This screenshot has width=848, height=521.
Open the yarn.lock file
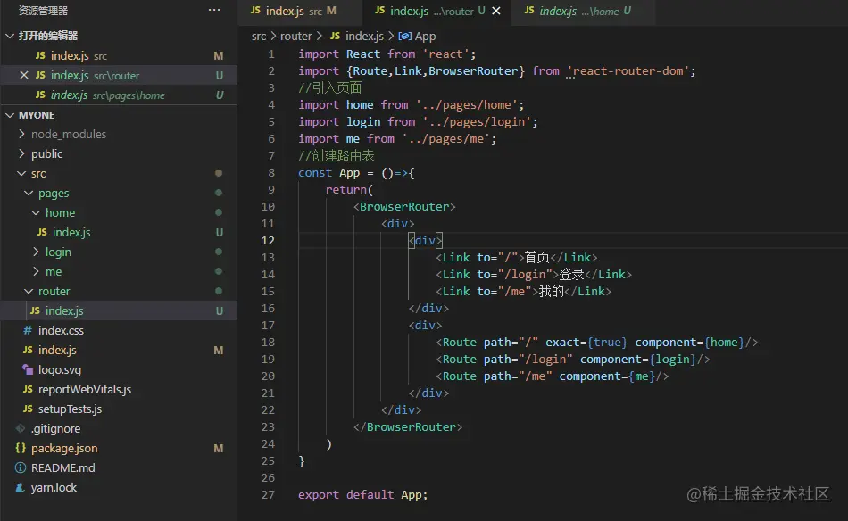(x=119, y=487)
